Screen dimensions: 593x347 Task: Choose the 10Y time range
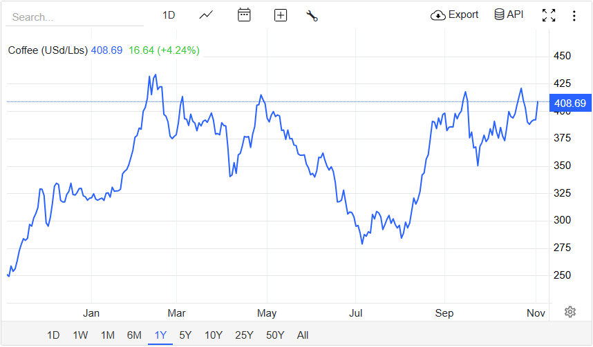[x=213, y=335]
